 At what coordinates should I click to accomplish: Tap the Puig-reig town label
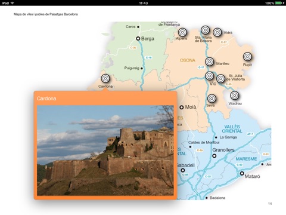[132, 68]
